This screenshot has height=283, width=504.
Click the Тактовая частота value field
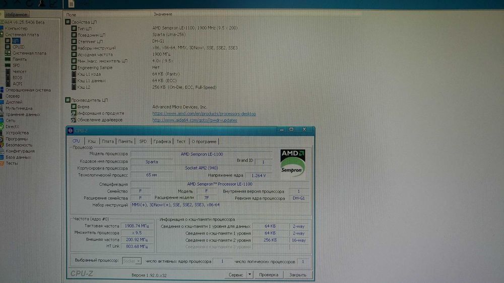tap(137, 226)
